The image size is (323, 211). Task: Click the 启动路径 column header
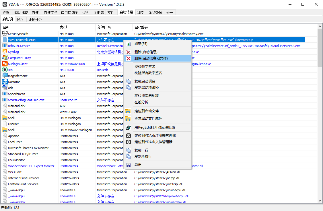(141, 27)
